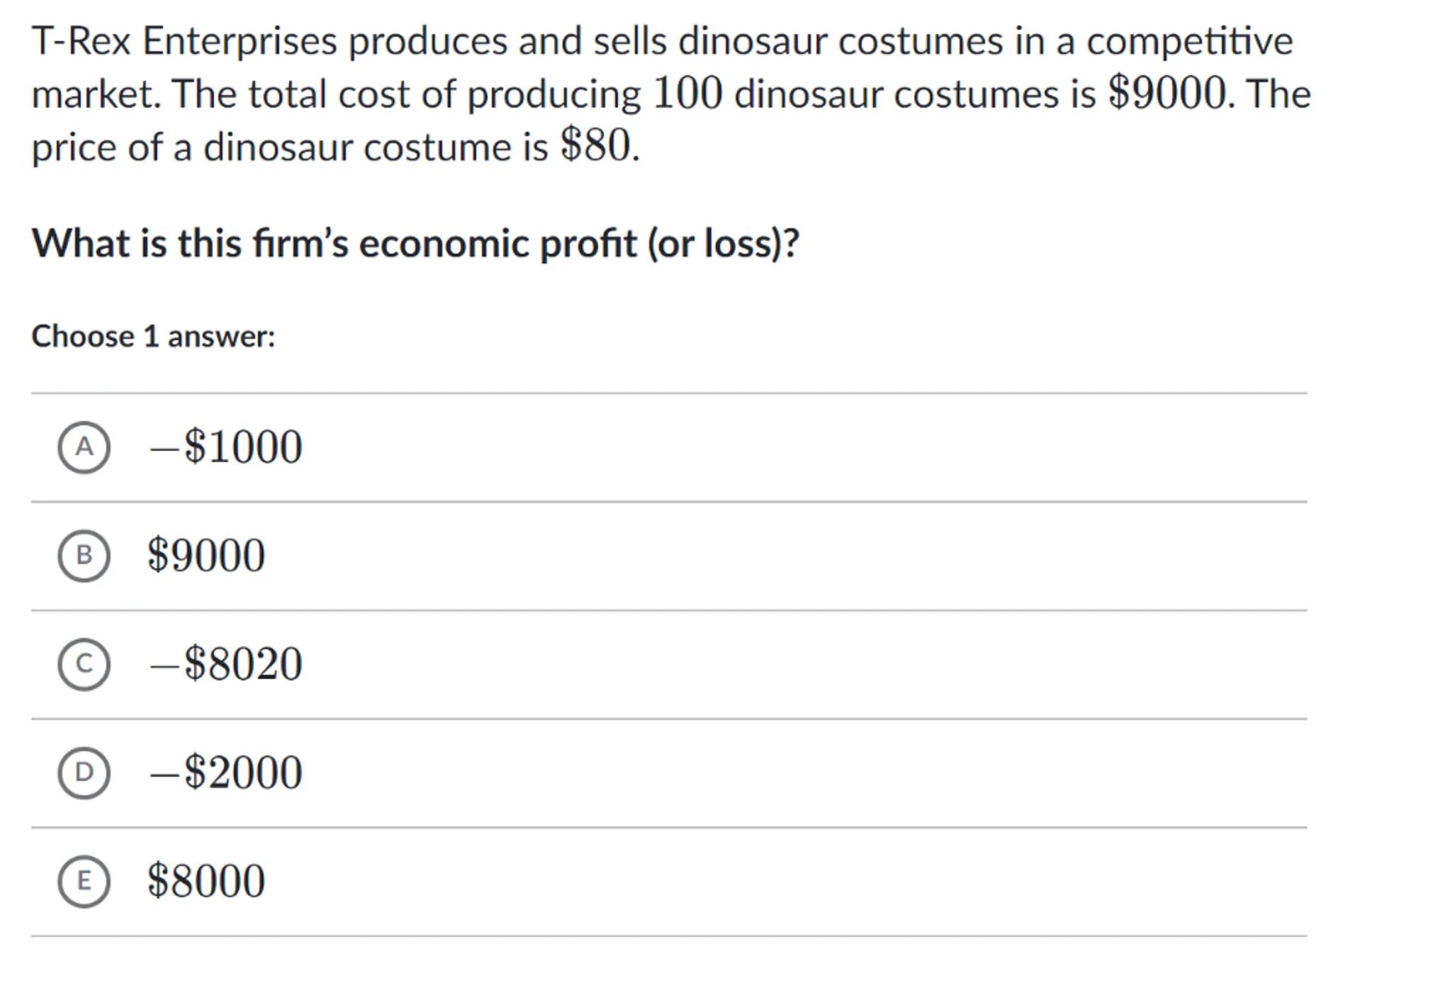This screenshot has width=1450, height=983.
Task: Click the −$1000 answer text
Action: (225, 447)
